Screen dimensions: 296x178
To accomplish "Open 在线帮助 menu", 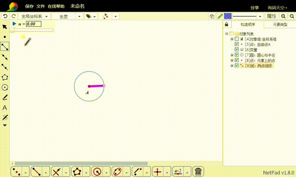I will (56, 6).
